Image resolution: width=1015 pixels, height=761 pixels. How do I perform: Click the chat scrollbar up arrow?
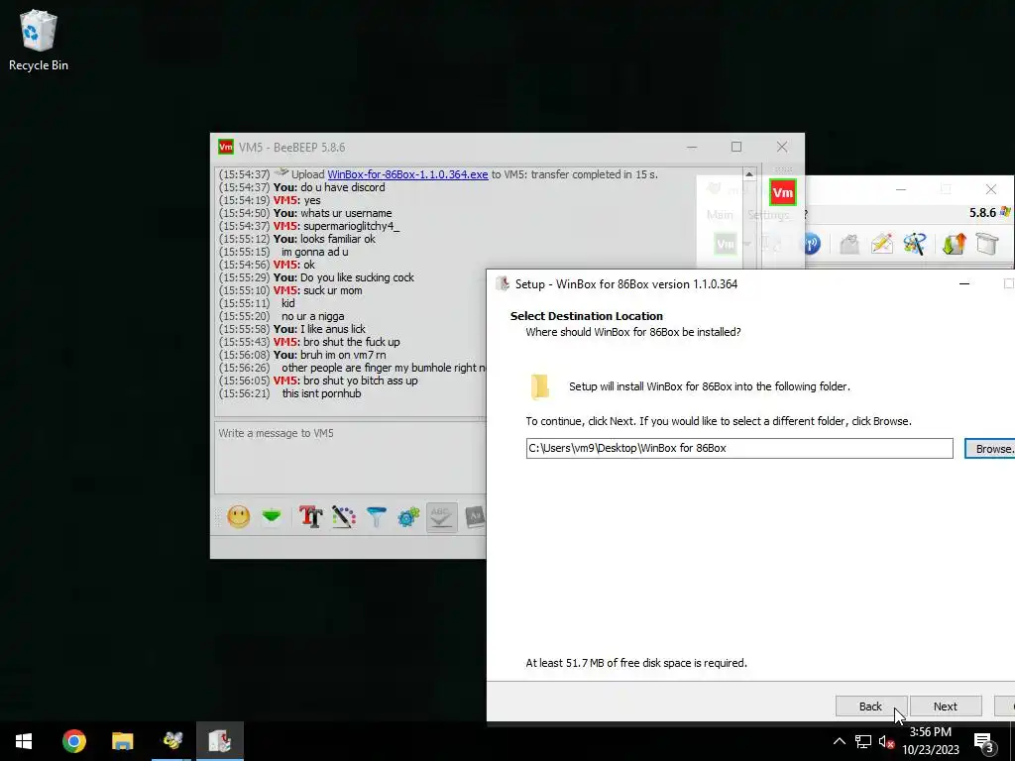[749, 174]
